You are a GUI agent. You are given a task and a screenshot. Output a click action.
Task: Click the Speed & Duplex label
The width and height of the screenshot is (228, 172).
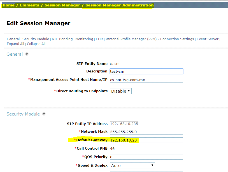93,166
